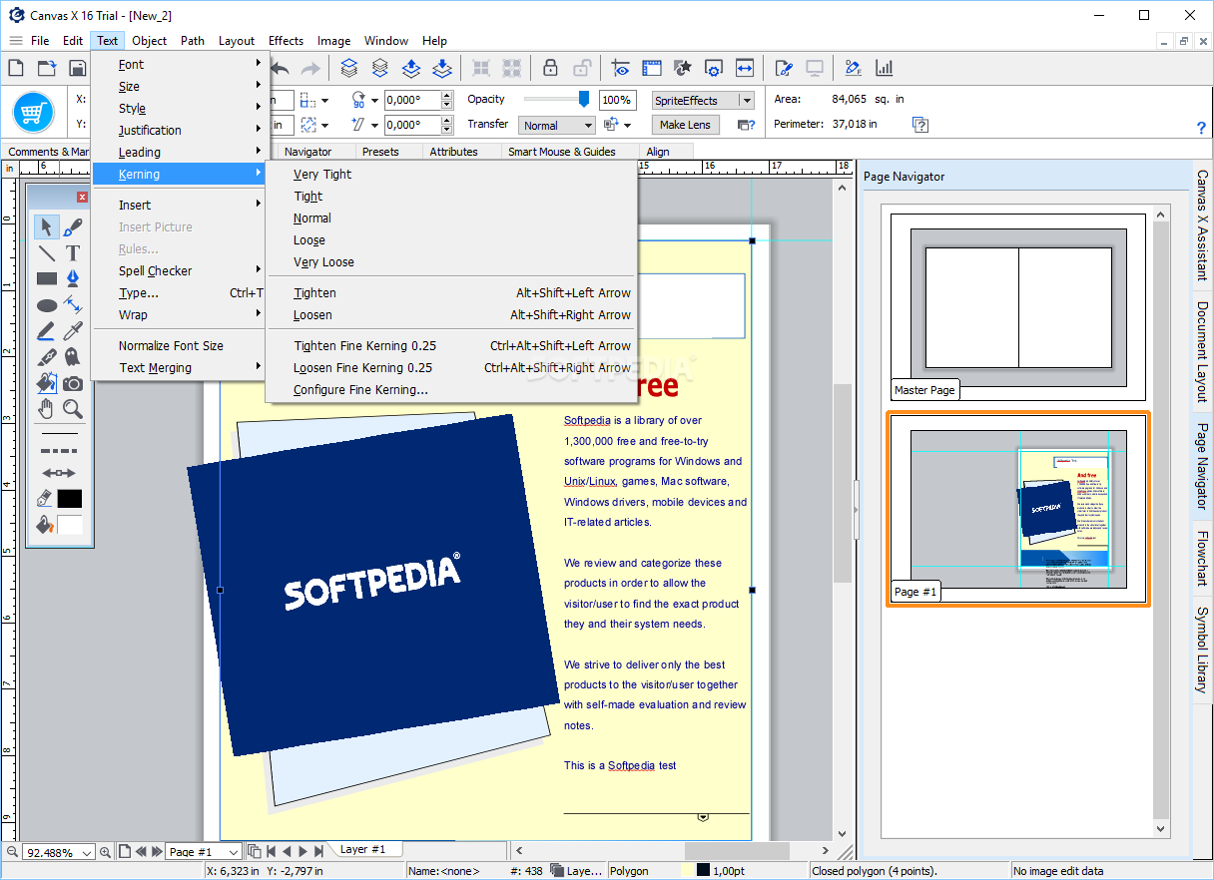Screen dimensions: 1214x880
Task: Select the Paint Bucket fill tool
Action: [x=47, y=383]
